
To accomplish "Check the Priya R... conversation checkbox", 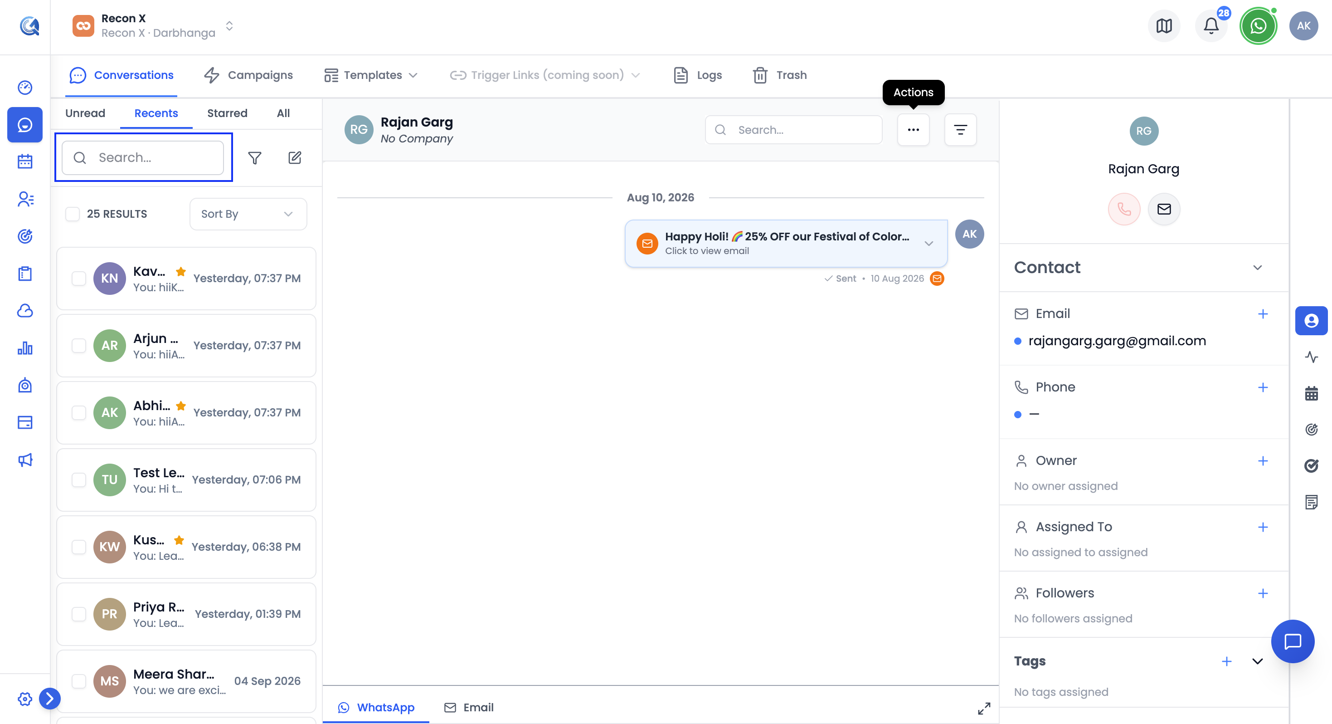I will coord(78,614).
